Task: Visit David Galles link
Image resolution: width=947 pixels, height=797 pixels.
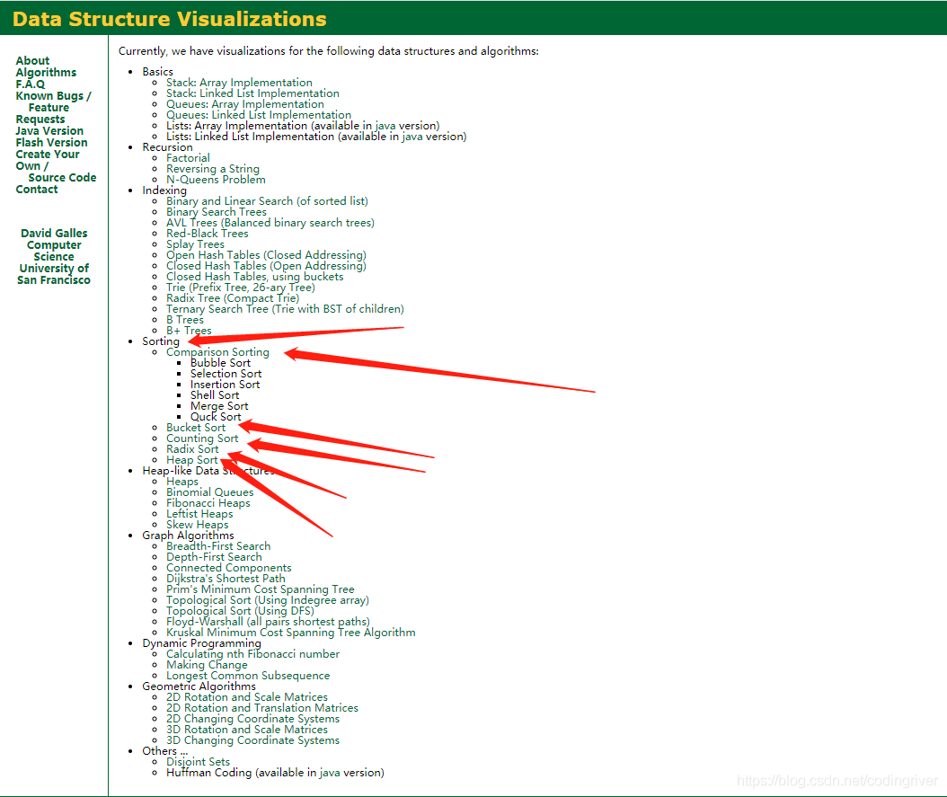Action: pyautogui.click(x=54, y=233)
